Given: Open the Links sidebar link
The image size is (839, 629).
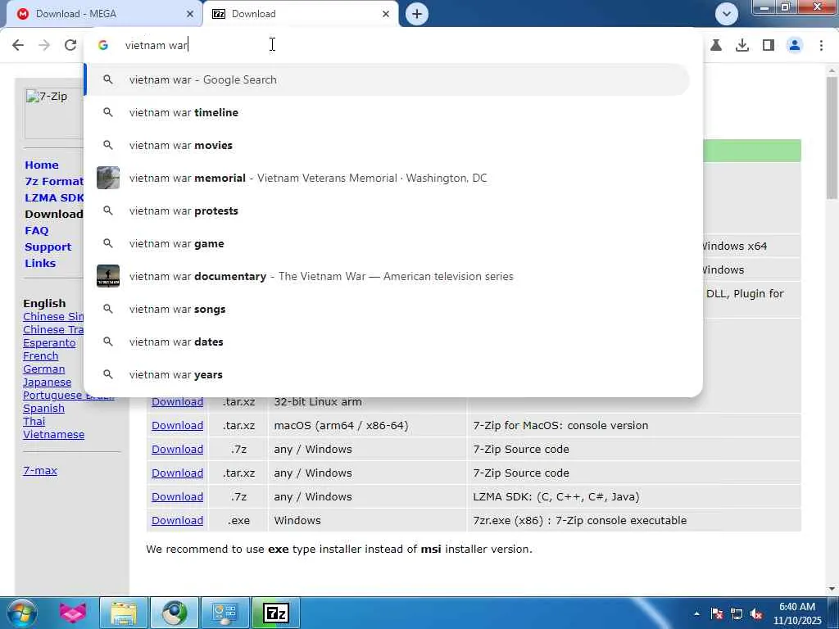Looking at the screenshot, I should (x=40, y=263).
